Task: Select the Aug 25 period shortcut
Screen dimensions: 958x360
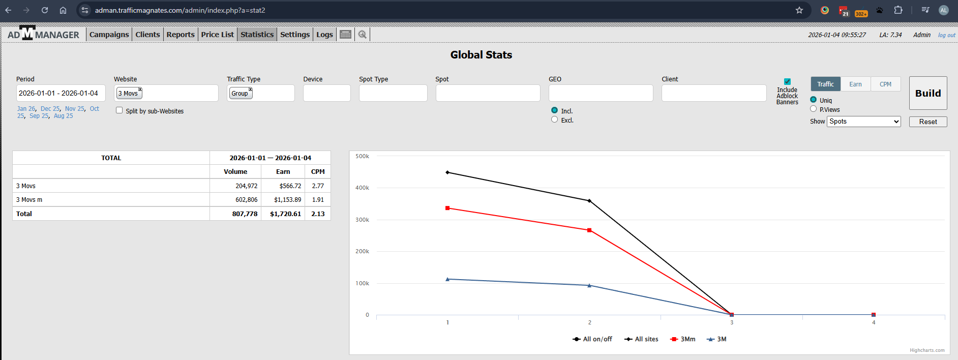Action: 63,116
